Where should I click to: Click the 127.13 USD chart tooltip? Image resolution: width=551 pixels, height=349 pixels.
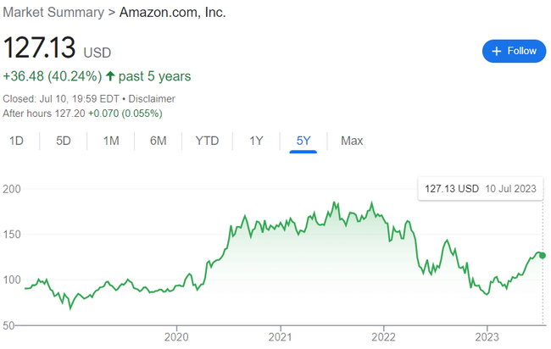coord(478,188)
